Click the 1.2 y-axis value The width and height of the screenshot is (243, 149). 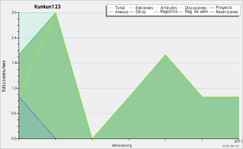(14, 88)
